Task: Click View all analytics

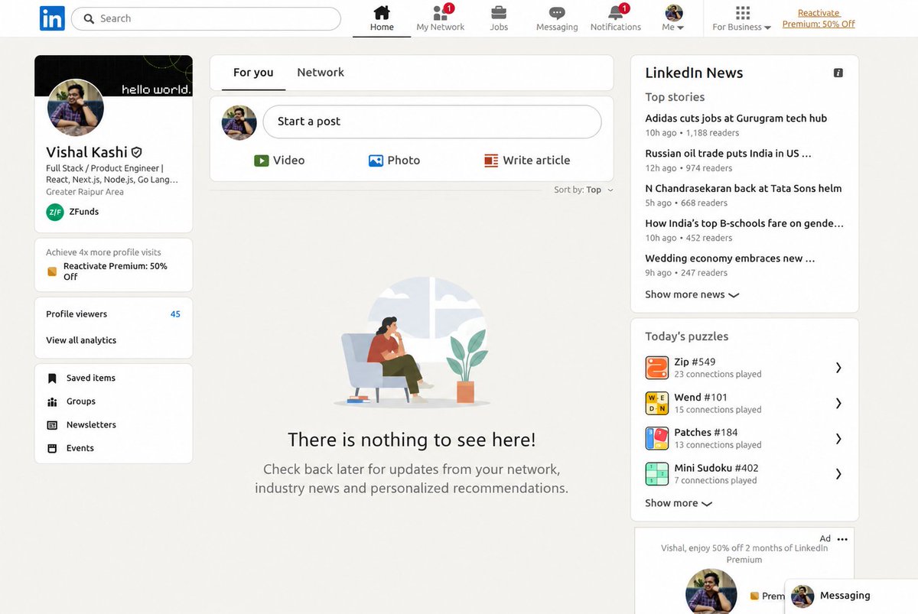Action: tap(81, 340)
